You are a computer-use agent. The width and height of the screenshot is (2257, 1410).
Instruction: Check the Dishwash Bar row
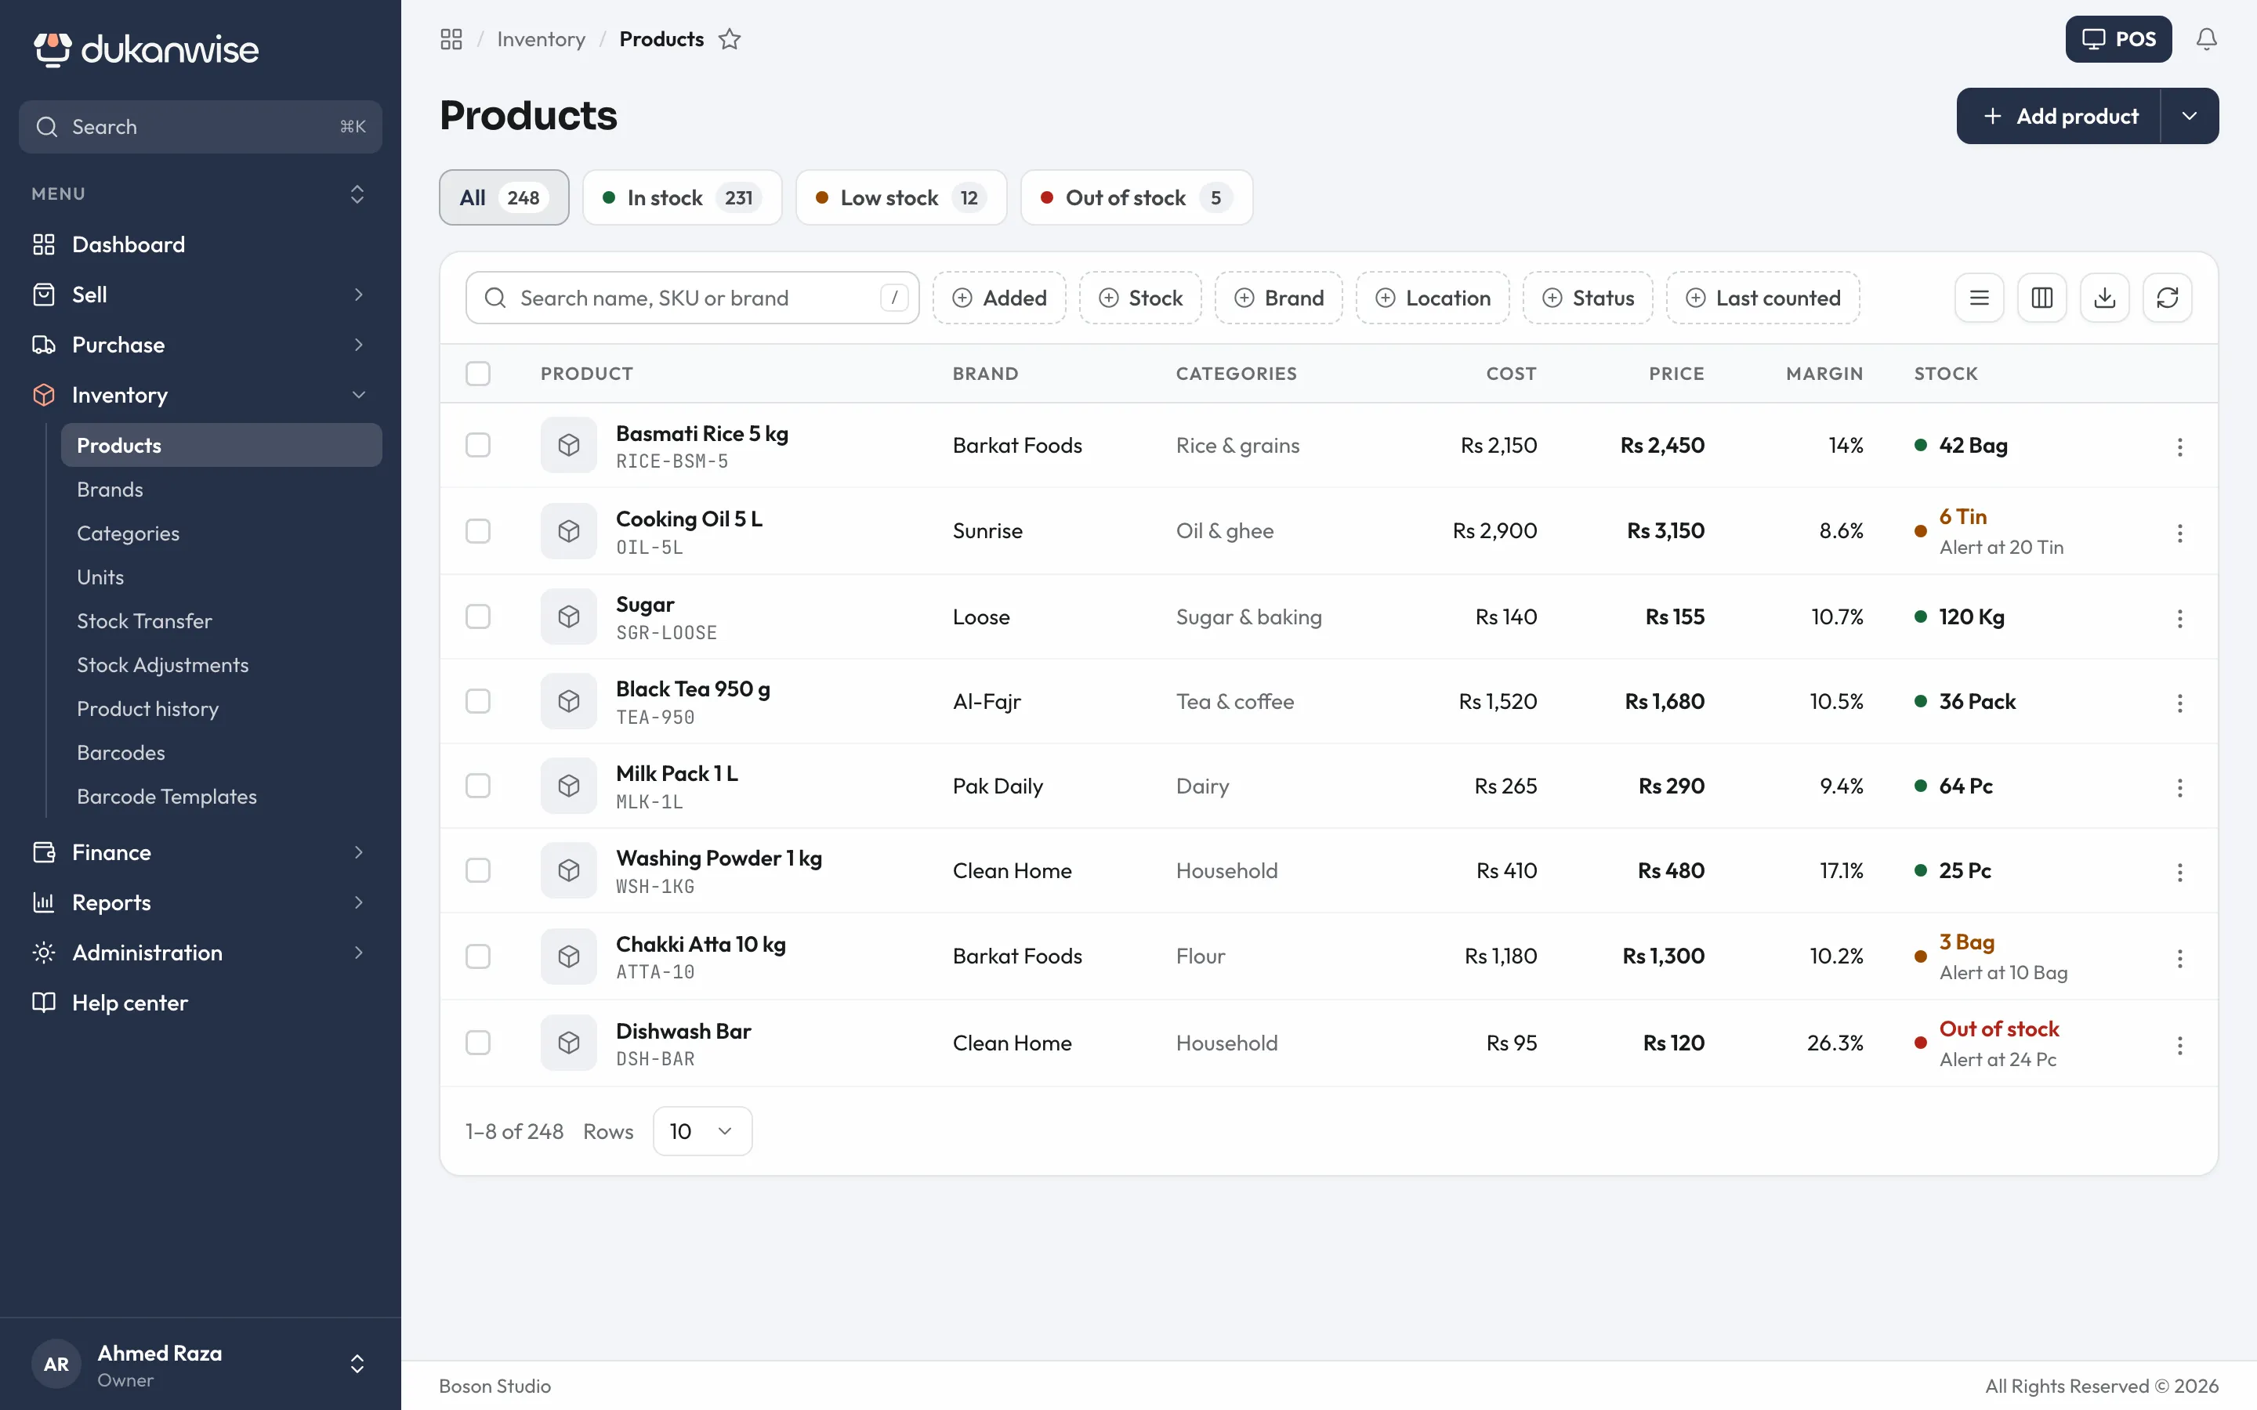tap(479, 1043)
